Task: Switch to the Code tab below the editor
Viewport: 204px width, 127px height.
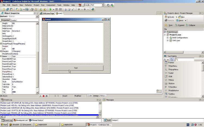Action: 90,96
